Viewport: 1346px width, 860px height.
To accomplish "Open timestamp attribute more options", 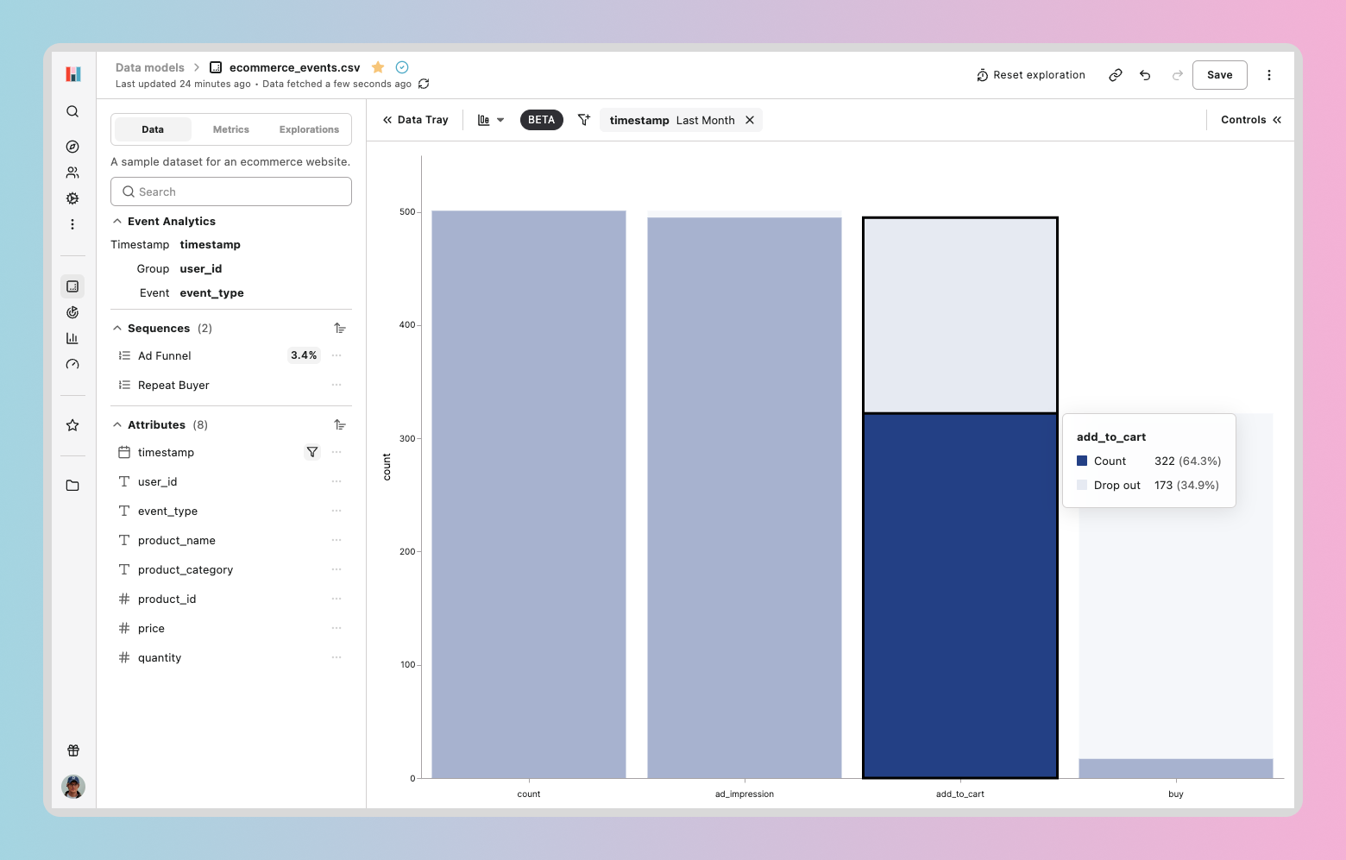I will [x=336, y=452].
